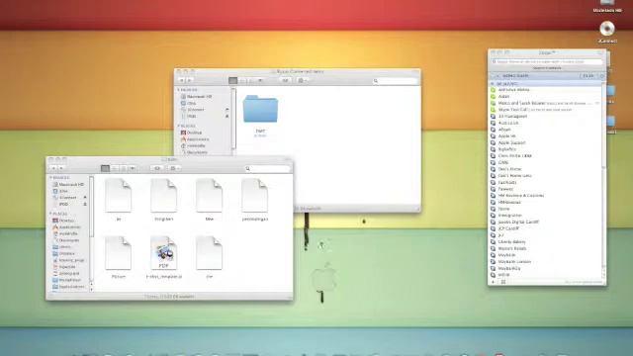
Task: Open Action gear menu in back Finder window
Action: [303, 81]
